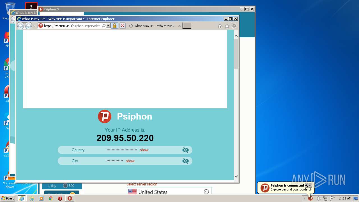Click 'Psiphon is connected' balloon text

click(x=287, y=185)
